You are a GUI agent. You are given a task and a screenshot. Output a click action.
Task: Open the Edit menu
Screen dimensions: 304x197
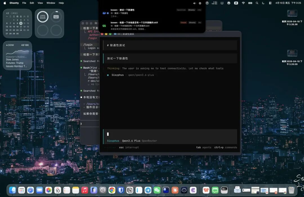tap(32, 3)
